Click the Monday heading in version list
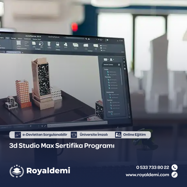 (111, 112)
